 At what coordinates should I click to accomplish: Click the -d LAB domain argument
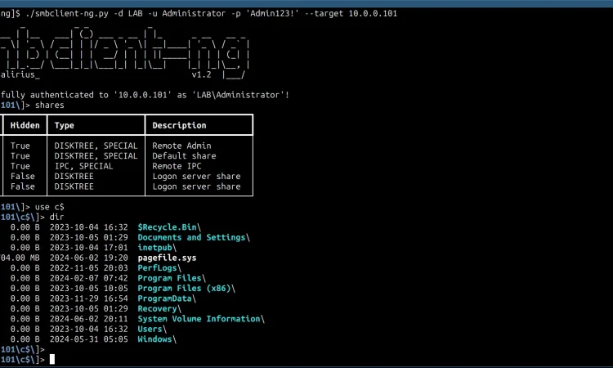click(x=128, y=14)
